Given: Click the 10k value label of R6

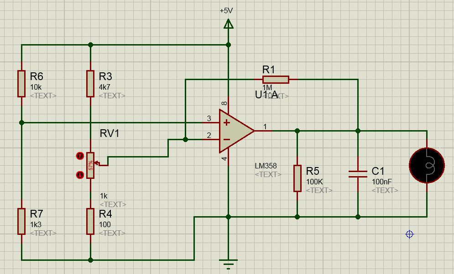Looking at the screenshot, I should 36,87.
